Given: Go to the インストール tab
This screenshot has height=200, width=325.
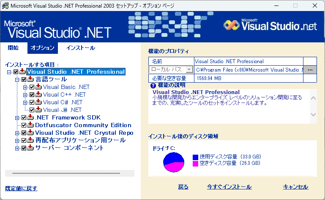Looking at the screenshot, I should pos(81,48).
